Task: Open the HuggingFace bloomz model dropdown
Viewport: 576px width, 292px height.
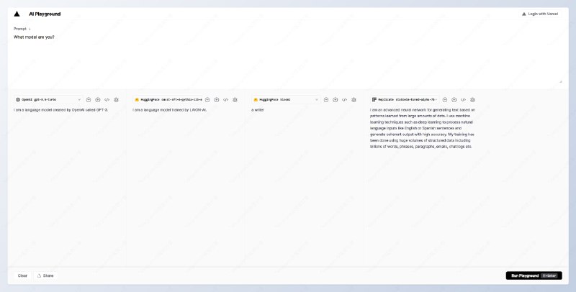Action: [x=286, y=99]
